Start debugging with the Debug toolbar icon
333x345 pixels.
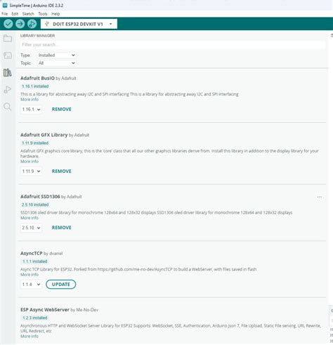coord(32,24)
